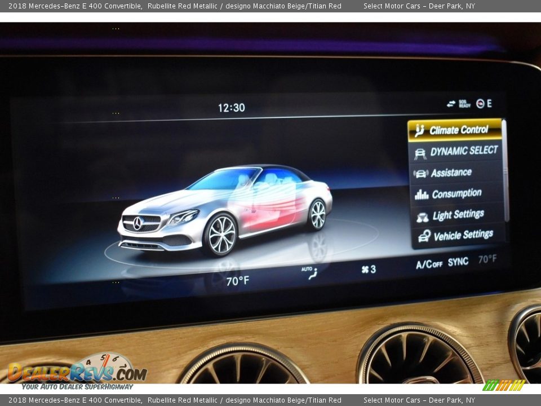
Task: Open the Consumption menu entry
Action: [457, 193]
